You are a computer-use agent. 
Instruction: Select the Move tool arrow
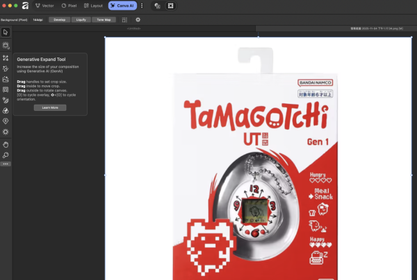[x=6, y=32]
